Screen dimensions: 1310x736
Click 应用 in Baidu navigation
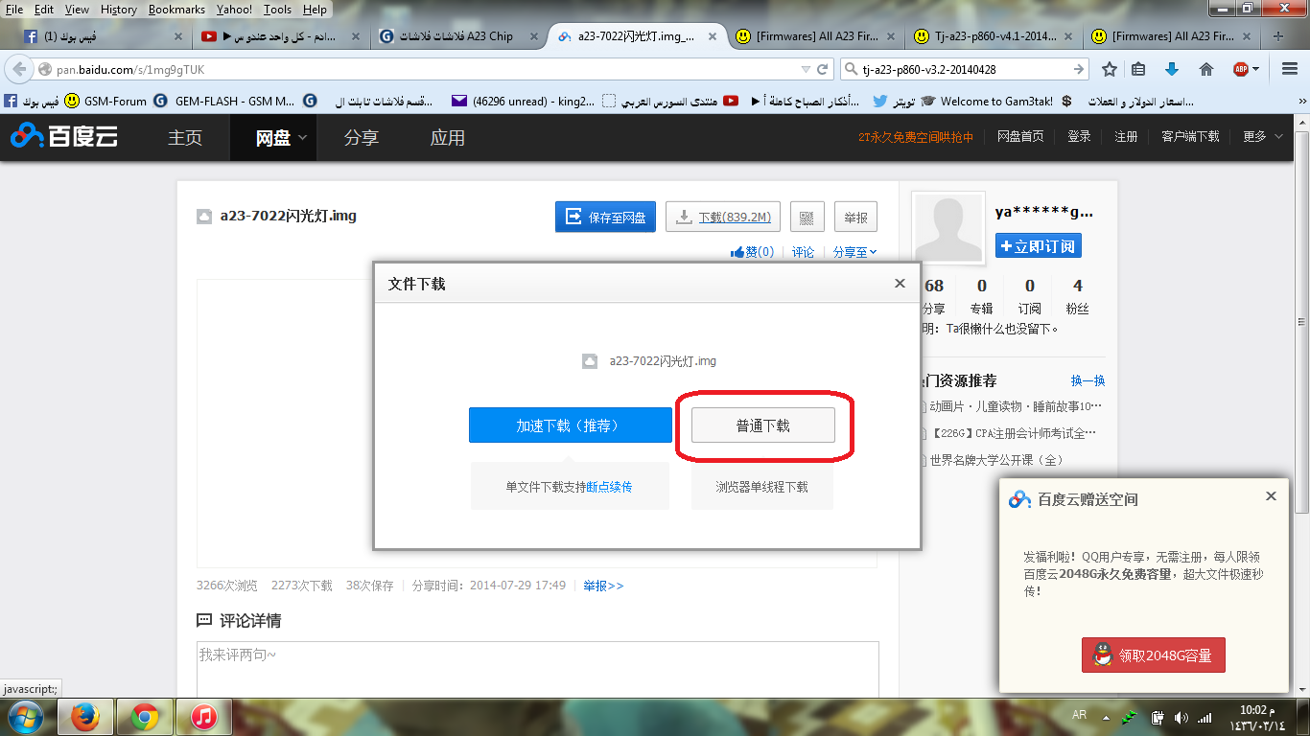(448, 137)
